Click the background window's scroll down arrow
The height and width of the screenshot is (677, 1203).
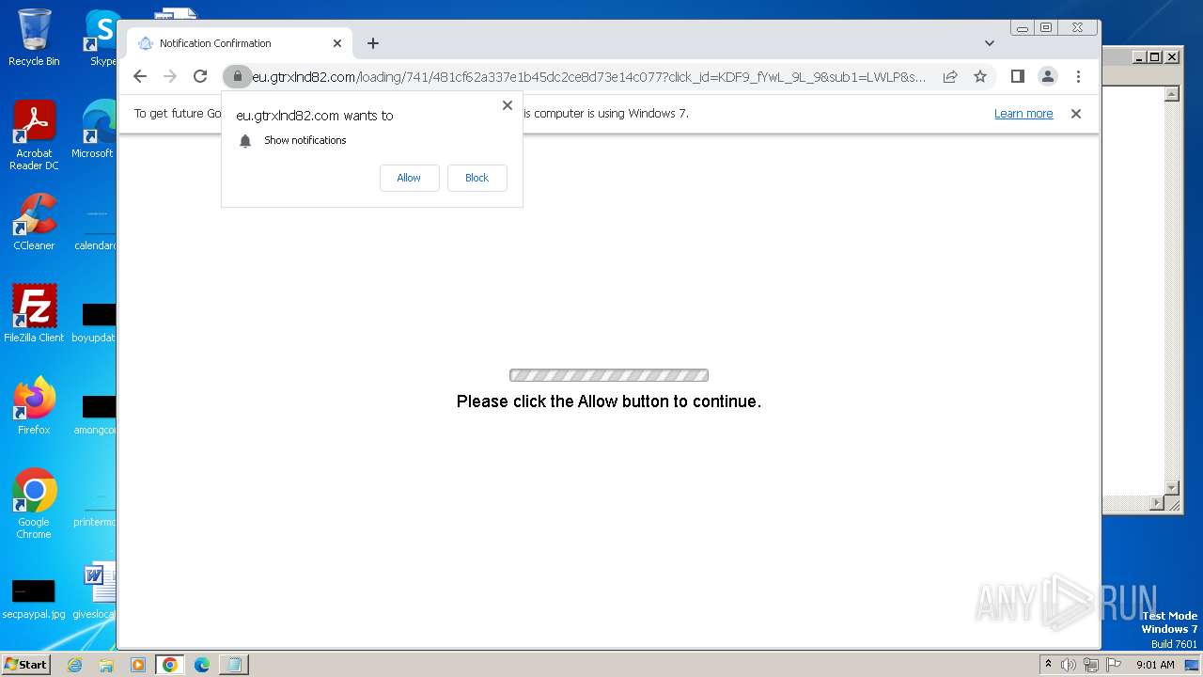coord(1172,488)
